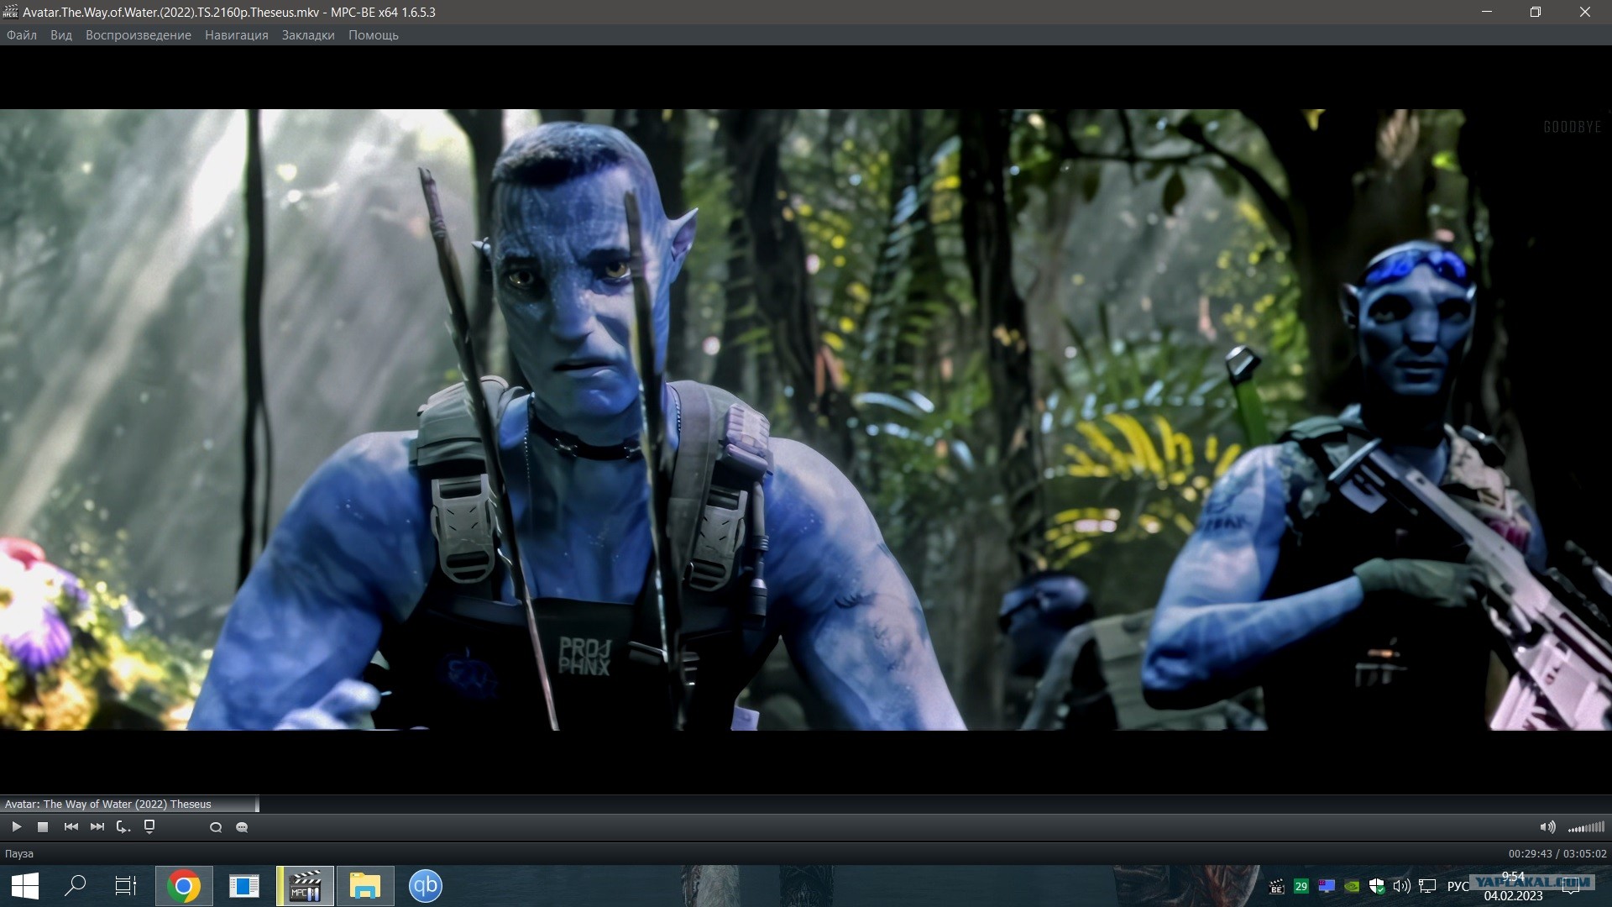
Task: Open the Навигация menu
Action: pos(237,35)
